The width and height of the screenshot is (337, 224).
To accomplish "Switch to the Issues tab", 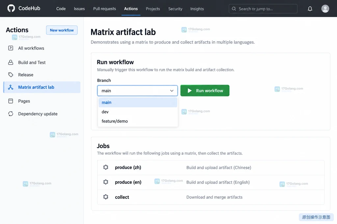I will [x=79, y=9].
